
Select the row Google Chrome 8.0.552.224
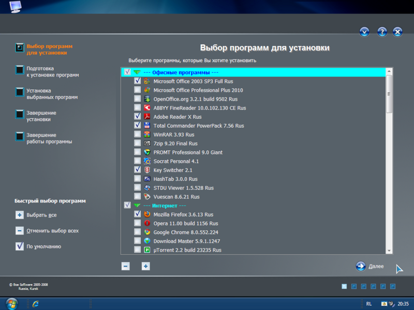pos(253,232)
